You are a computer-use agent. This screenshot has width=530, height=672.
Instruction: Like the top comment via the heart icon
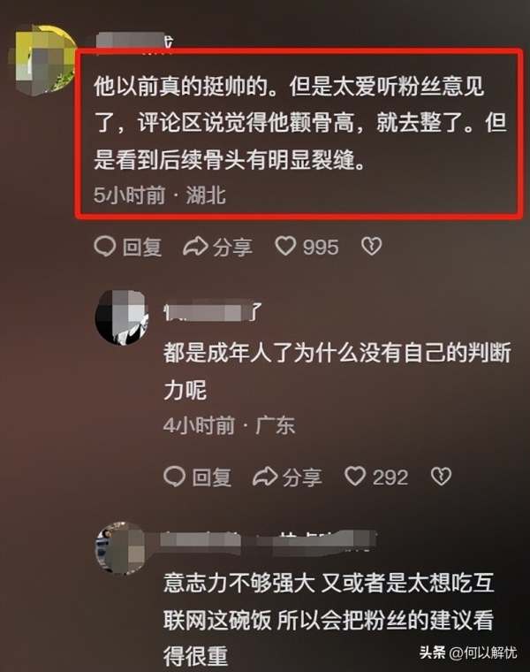point(285,246)
